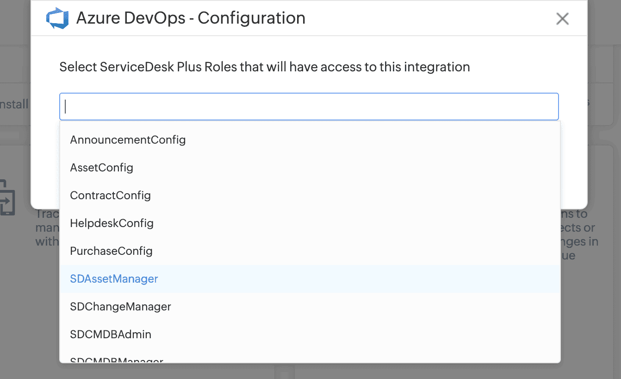The width and height of the screenshot is (621, 379).
Task: Select AnnouncementConfig from the roles list
Action: coord(128,139)
